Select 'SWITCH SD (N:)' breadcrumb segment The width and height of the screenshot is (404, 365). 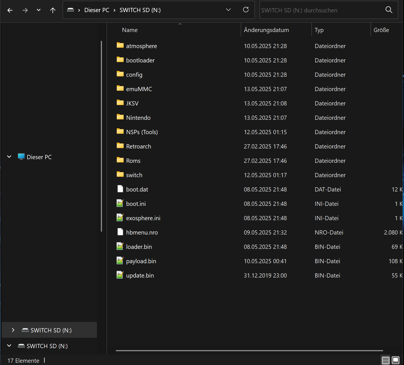(140, 10)
